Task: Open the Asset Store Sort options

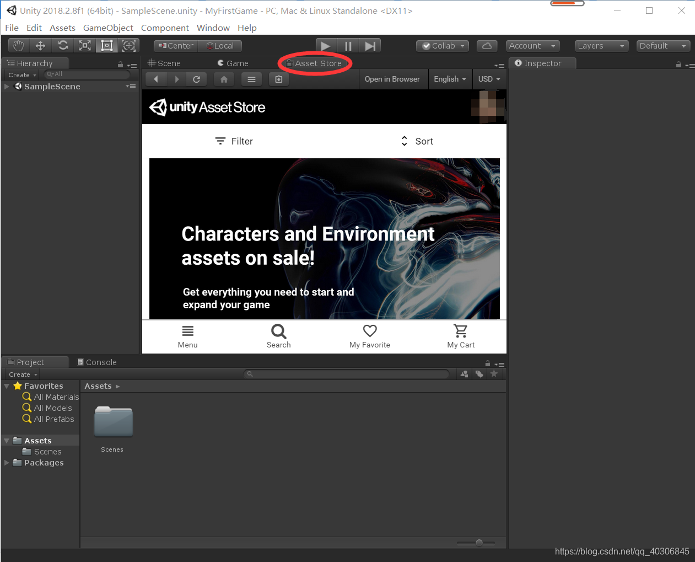Action: [417, 141]
